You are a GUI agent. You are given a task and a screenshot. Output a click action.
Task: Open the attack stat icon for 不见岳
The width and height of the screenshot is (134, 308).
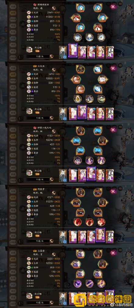(29, 74)
